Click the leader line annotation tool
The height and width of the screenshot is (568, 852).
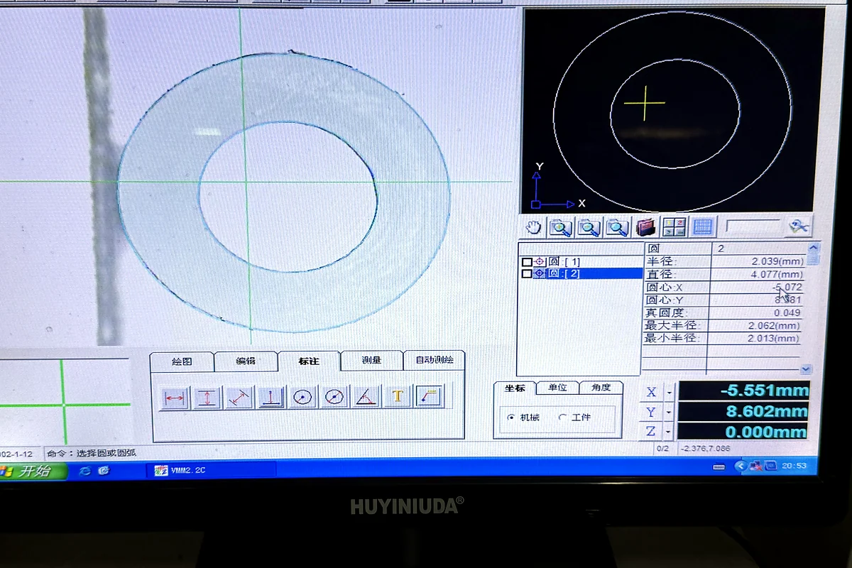(x=430, y=396)
